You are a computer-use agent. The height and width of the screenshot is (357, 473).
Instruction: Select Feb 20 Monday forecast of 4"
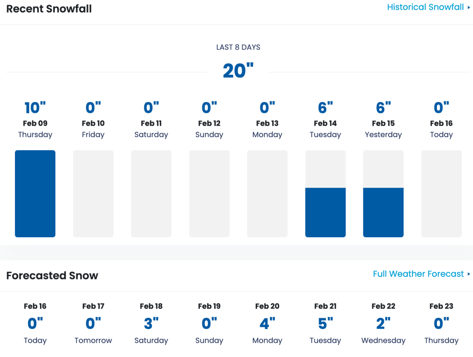(267, 324)
